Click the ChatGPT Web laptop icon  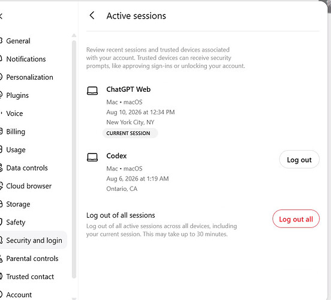click(92, 91)
